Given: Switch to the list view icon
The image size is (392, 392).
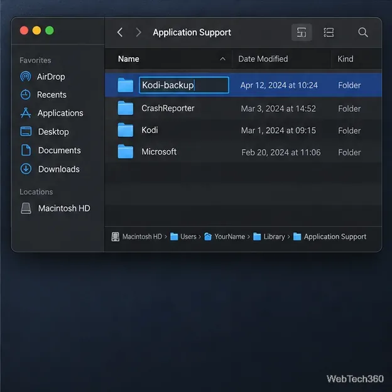Looking at the screenshot, I should pos(329,32).
